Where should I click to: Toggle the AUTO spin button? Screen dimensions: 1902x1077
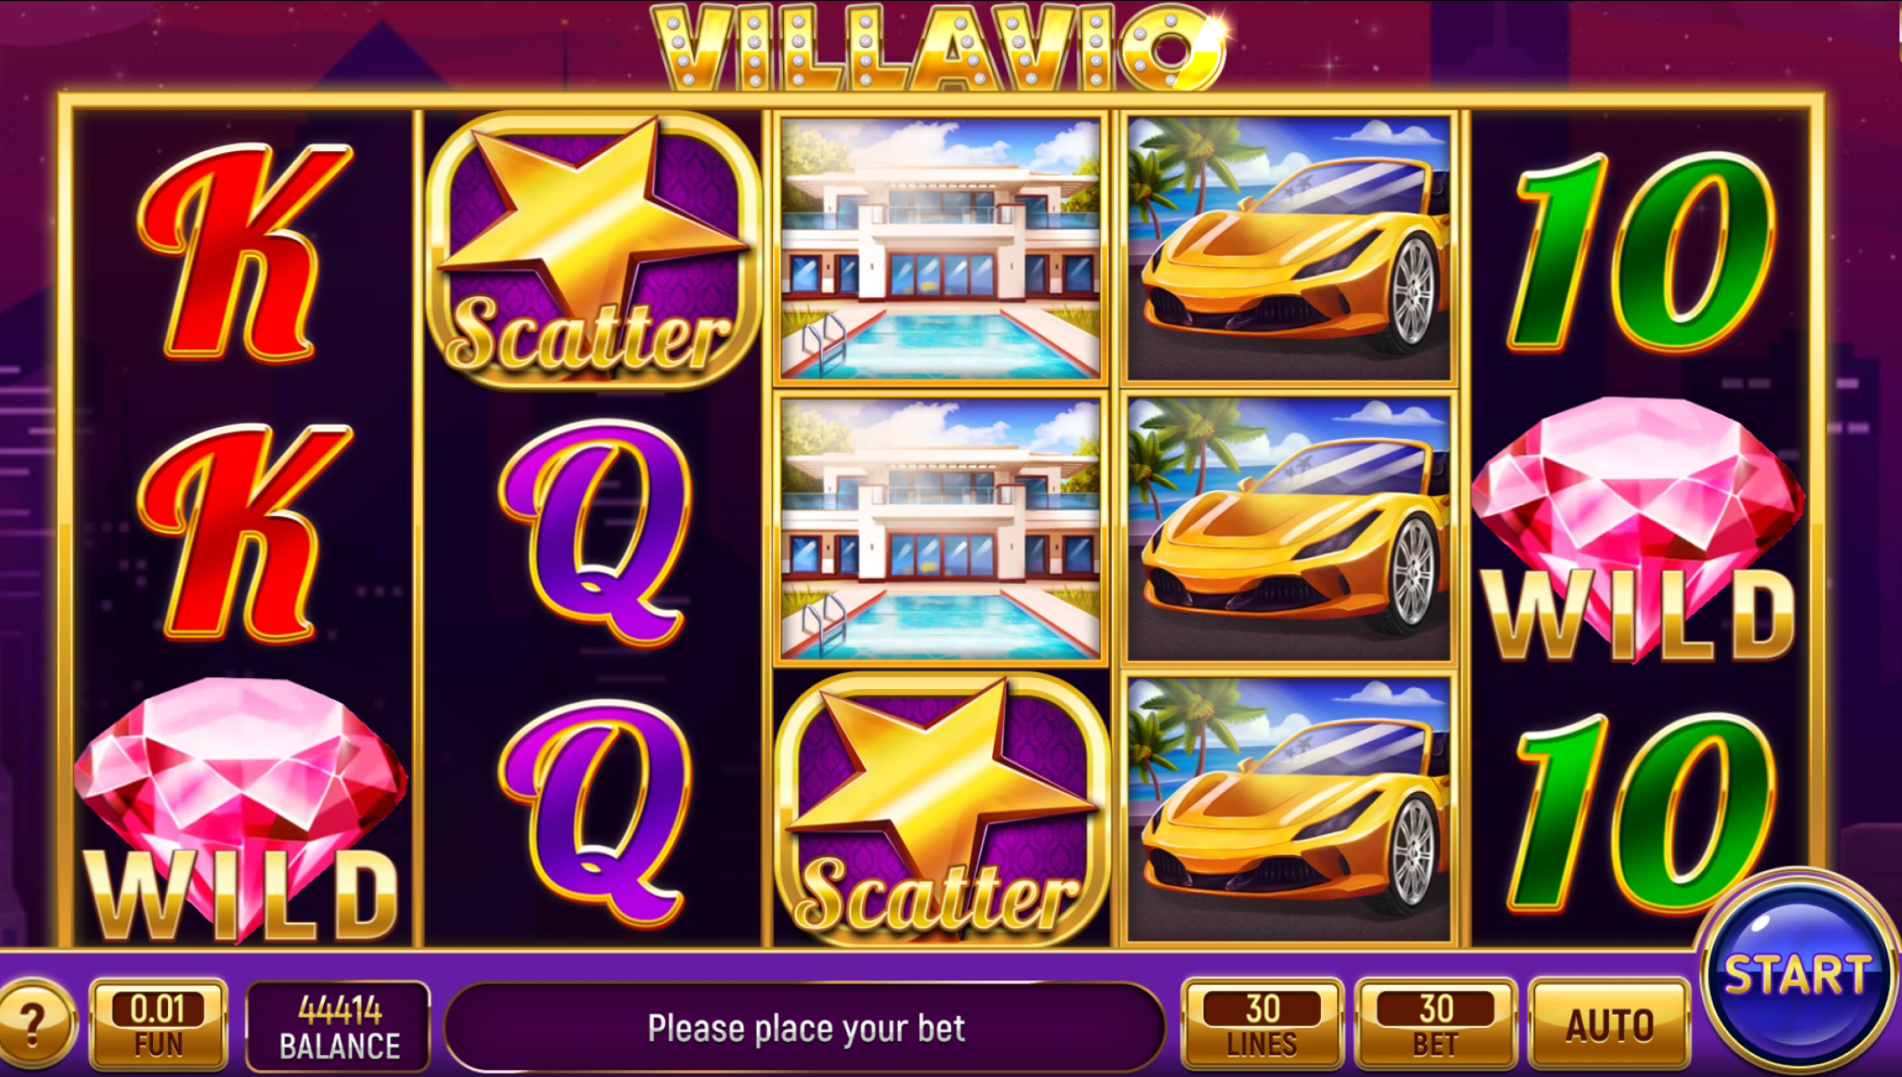pos(1609,1025)
